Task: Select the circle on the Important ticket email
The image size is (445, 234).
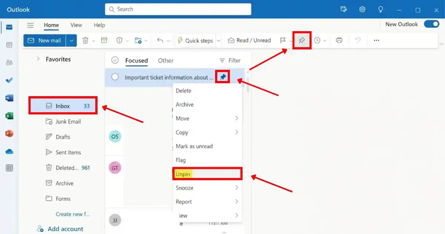Action: click(x=115, y=77)
